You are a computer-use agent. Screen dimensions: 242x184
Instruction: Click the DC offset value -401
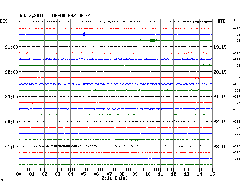pos(236,84)
